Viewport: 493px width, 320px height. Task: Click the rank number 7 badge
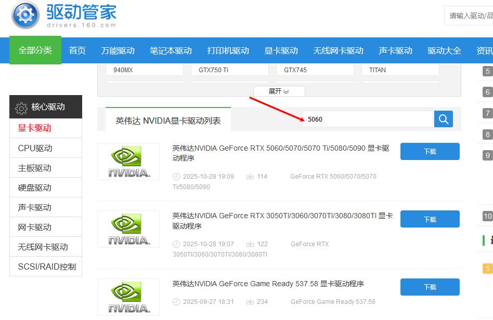pyautogui.click(x=488, y=113)
